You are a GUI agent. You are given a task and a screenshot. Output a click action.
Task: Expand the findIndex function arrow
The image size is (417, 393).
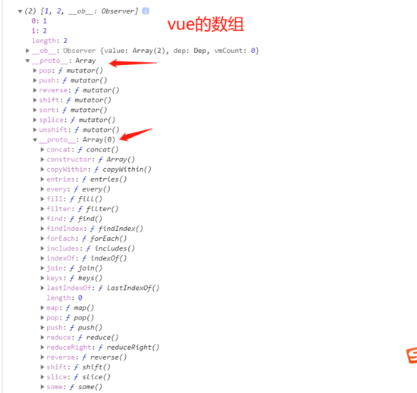click(42, 229)
